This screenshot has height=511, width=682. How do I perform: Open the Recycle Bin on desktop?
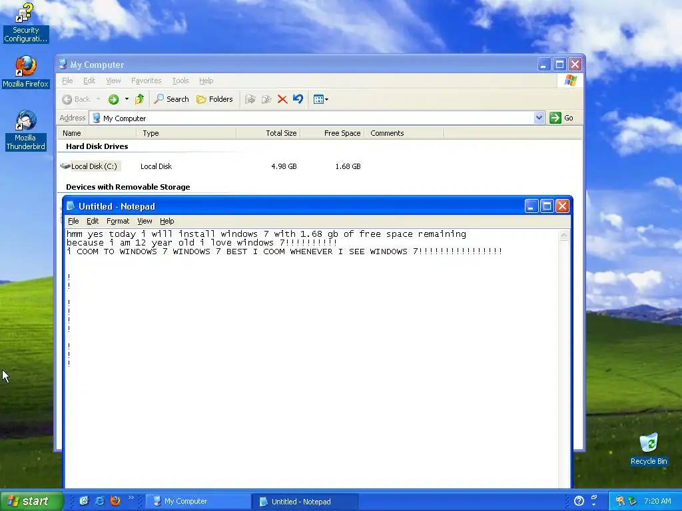[x=649, y=449]
